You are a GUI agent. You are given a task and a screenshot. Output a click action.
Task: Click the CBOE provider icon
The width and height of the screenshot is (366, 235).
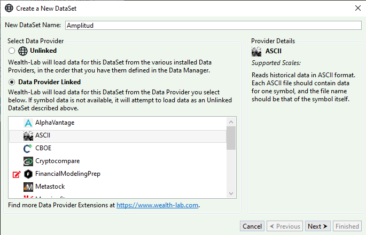tap(29, 148)
